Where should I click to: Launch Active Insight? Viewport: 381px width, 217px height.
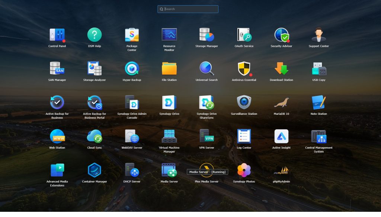tap(281, 136)
